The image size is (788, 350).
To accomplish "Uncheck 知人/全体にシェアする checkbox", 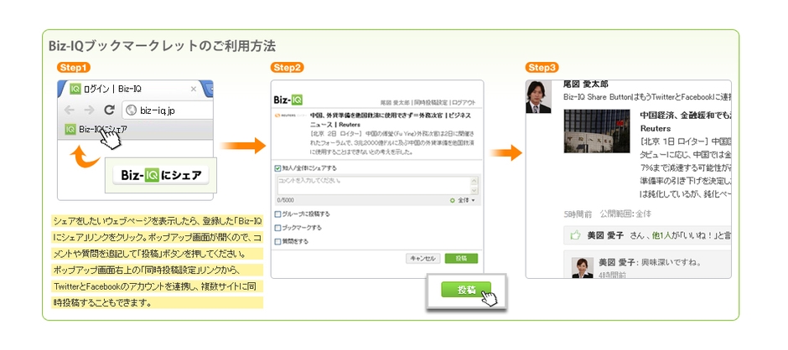I will [278, 168].
